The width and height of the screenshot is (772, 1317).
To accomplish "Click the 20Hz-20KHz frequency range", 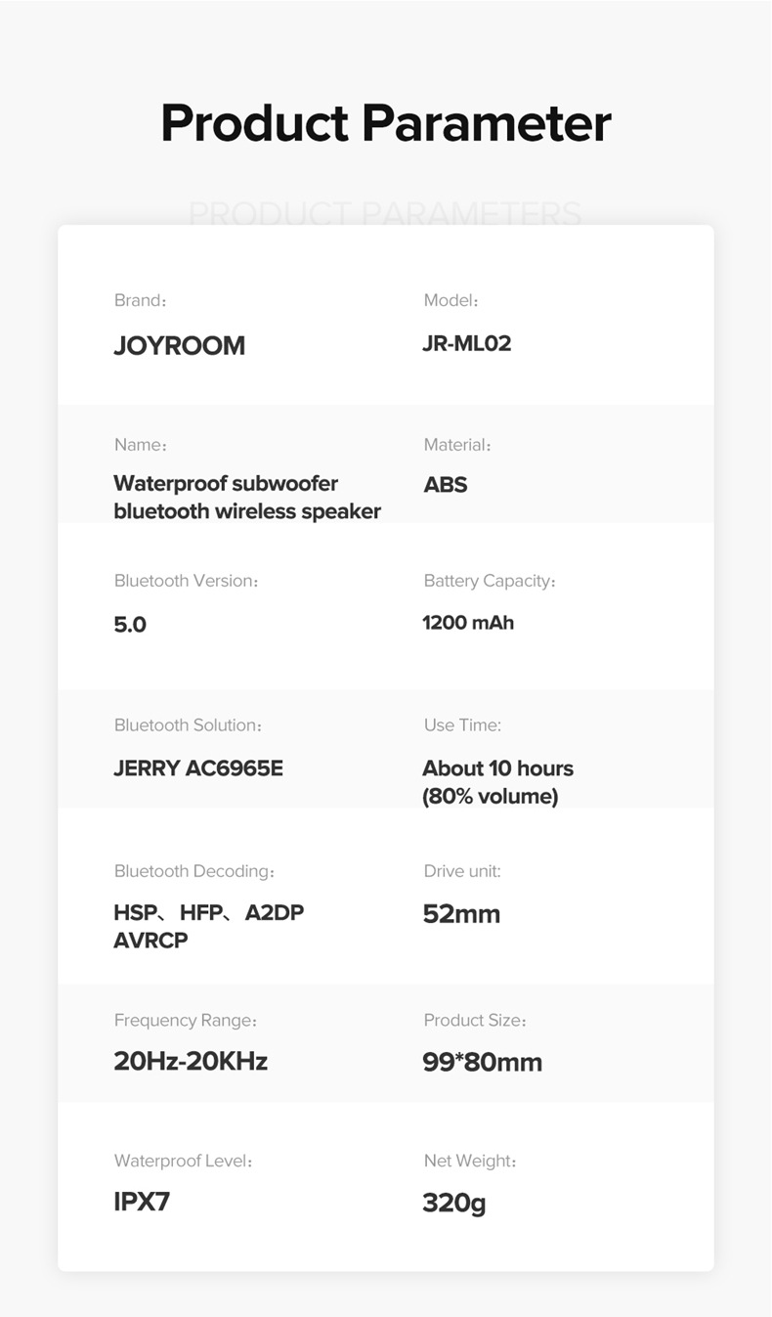I will [191, 1061].
